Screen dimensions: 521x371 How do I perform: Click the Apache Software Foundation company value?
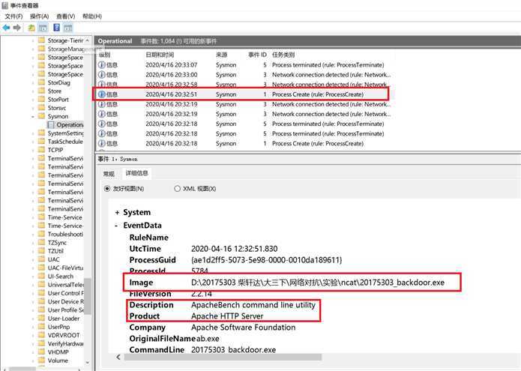click(x=243, y=328)
